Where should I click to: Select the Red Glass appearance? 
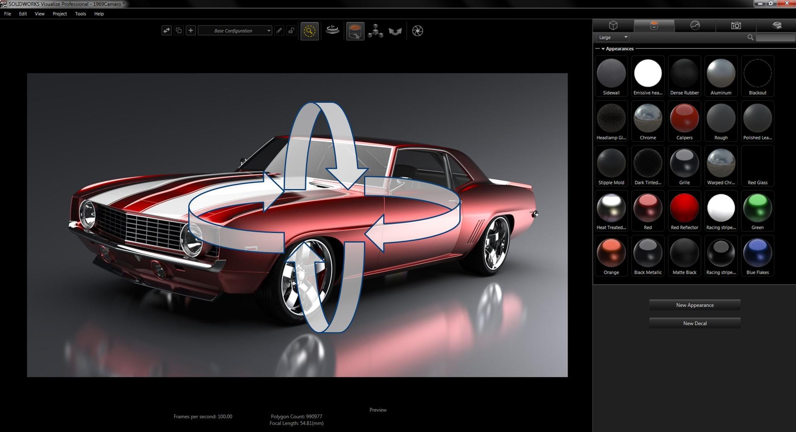tap(757, 166)
